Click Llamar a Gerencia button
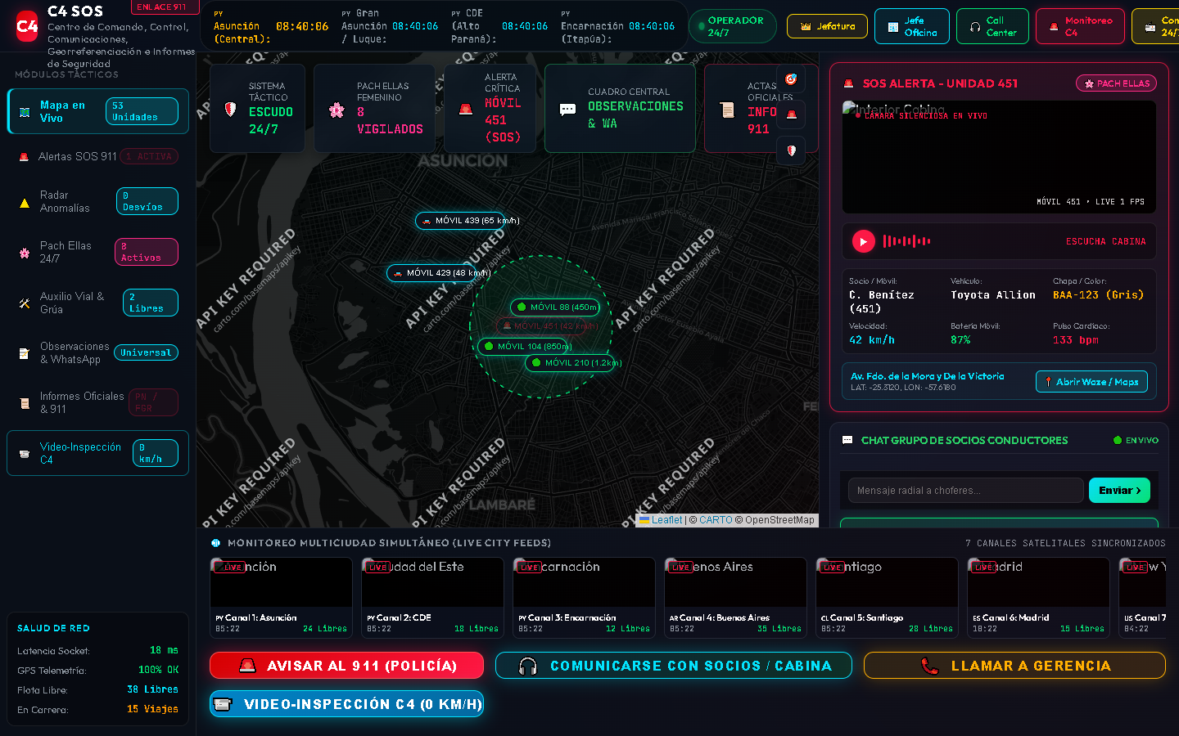 coord(1014,666)
